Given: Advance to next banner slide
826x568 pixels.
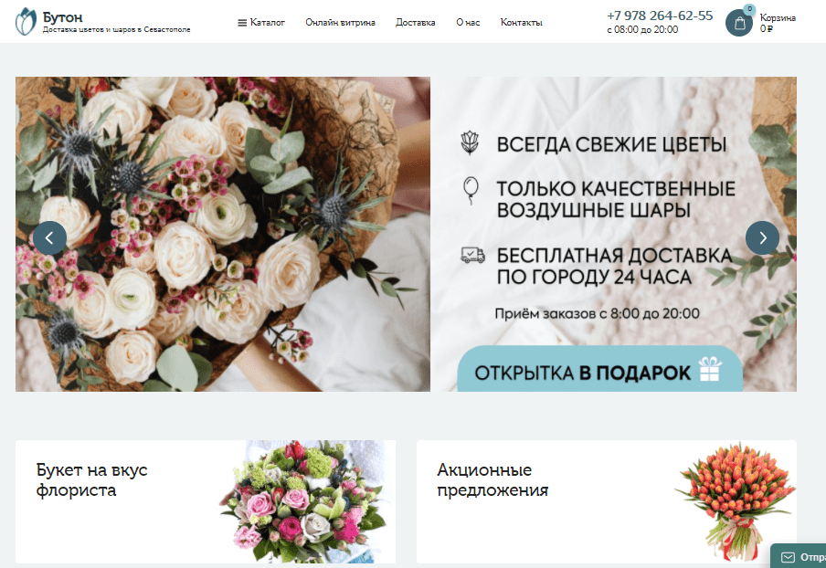Looking at the screenshot, I should click(x=762, y=238).
